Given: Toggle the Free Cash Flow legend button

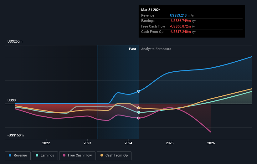Looking at the screenshot, I should click(77, 156).
